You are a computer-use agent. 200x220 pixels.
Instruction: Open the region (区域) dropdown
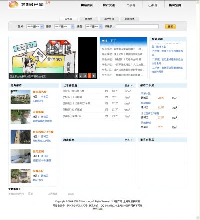(35, 27)
